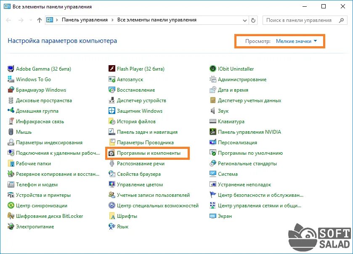Image resolution: width=353 pixels, height=254 pixels.
Task: Click the Windows To Go icon
Action: tap(11, 79)
